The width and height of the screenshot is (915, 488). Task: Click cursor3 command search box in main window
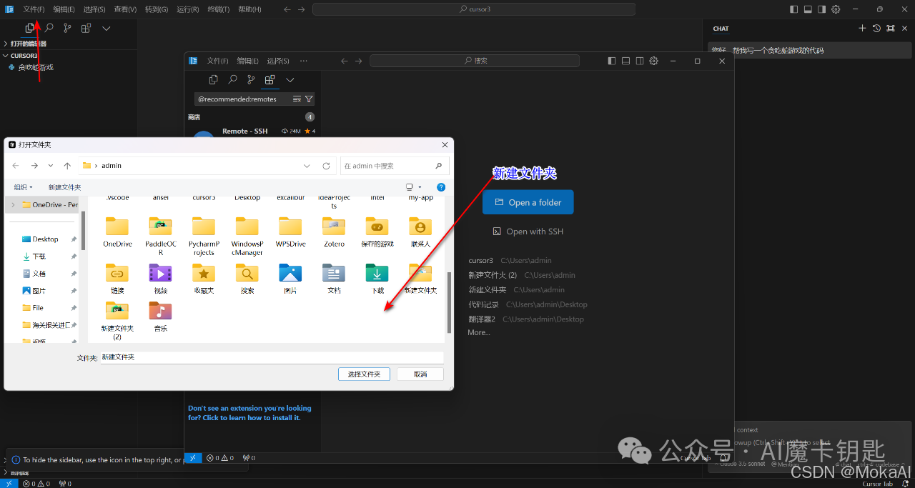pos(474,9)
